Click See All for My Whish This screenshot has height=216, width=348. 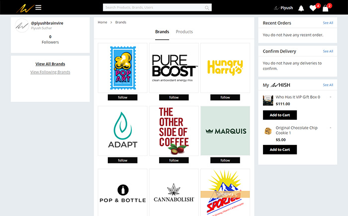pos(328,85)
